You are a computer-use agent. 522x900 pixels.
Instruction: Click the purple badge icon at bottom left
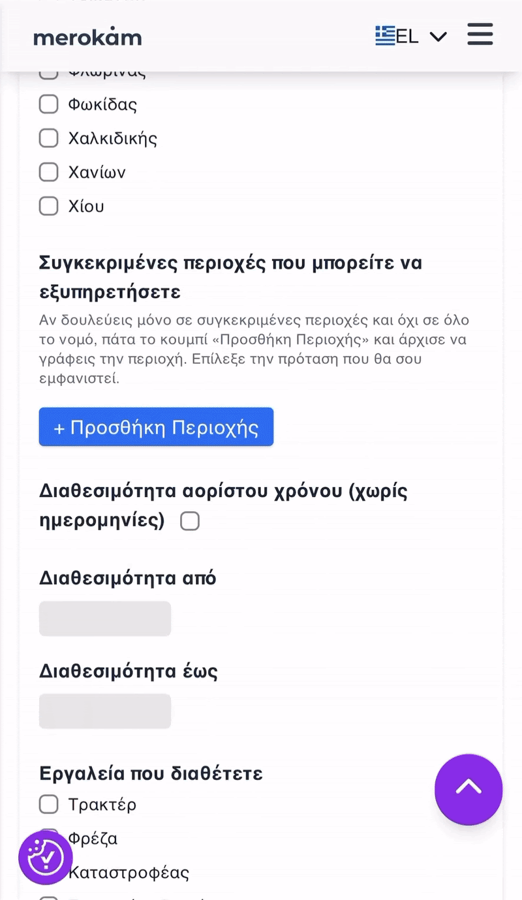(45, 858)
